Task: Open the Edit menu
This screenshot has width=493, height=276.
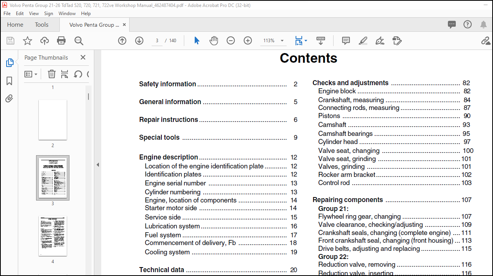Action: point(20,13)
